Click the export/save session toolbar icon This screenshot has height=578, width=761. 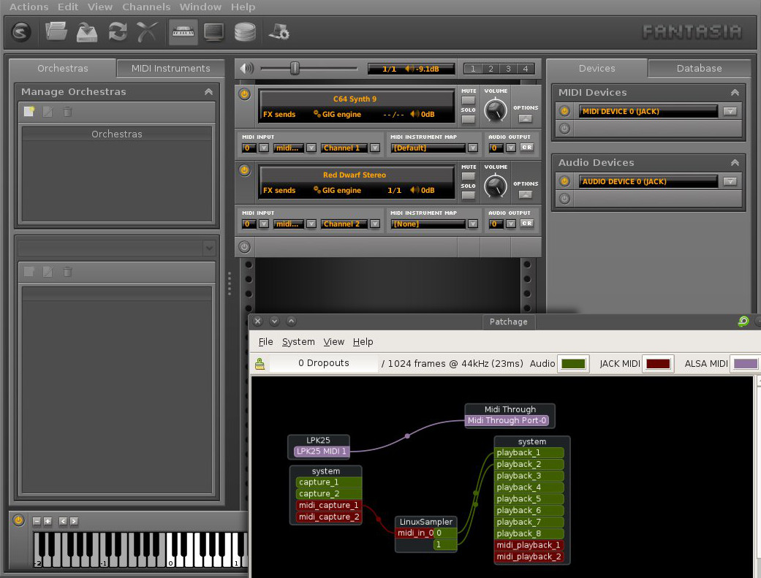(x=87, y=31)
